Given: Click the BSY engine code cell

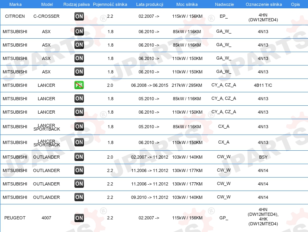Looking at the screenshot, I should point(263,157).
